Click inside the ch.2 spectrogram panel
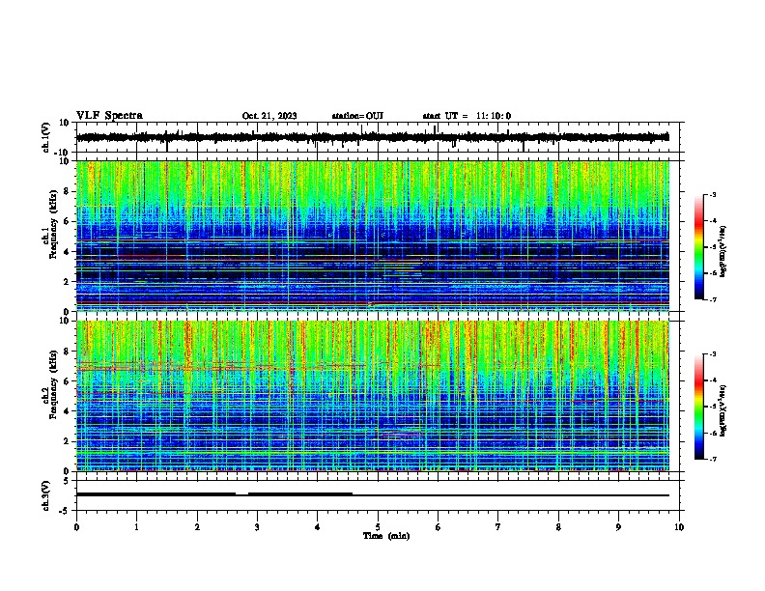The image size is (765, 591). coord(373,396)
